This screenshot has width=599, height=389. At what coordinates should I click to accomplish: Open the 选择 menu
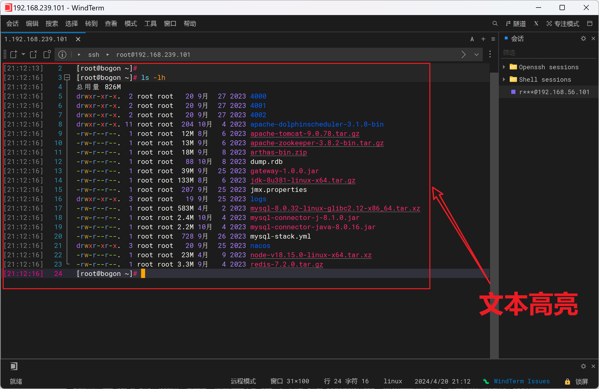72,24
